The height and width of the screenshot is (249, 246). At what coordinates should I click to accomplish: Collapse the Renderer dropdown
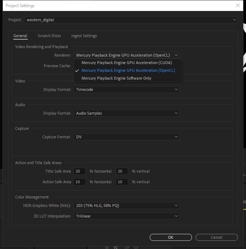pos(126,55)
